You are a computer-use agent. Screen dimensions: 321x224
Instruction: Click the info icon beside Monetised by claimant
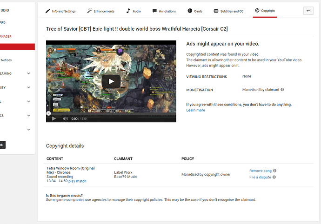pyautogui.click(x=282, y=90)
